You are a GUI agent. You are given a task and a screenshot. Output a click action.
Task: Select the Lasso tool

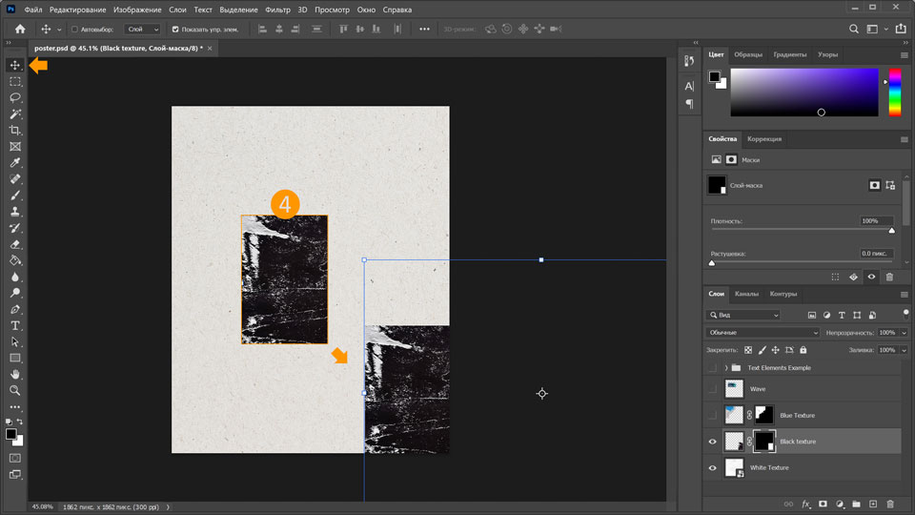click(15, 97)
